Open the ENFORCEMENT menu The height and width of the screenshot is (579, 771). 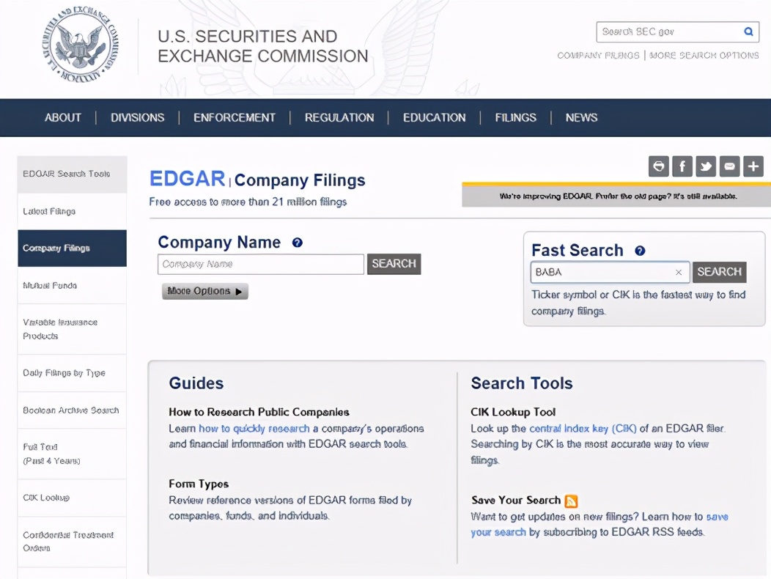(x=234, y=117)
